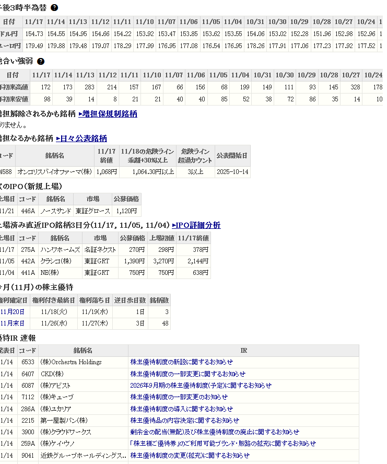This screenshot has height=464, width=387.
Task: Open the 増担保規制銘柄 link
Action: (x=108, y=113)
